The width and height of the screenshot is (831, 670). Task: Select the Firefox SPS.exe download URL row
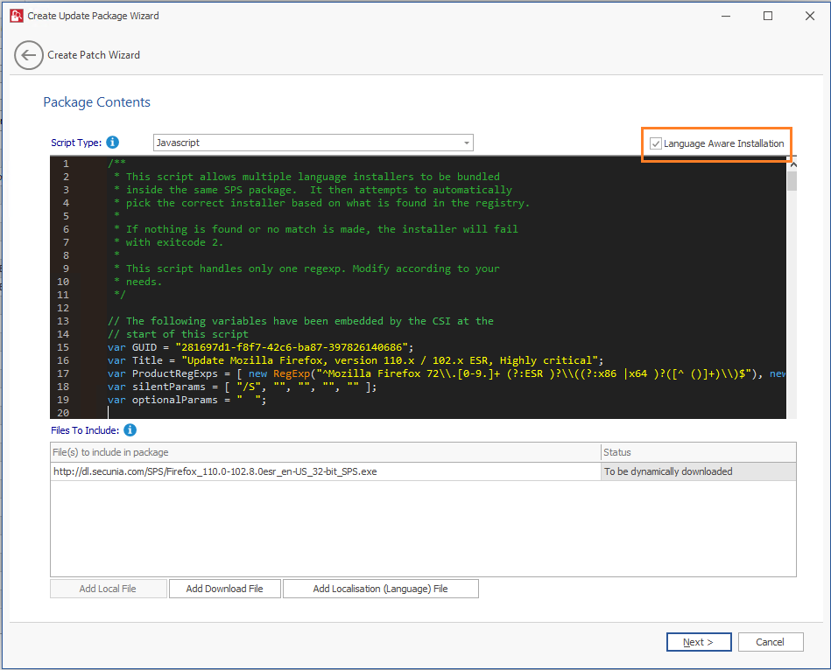(326, 471)
